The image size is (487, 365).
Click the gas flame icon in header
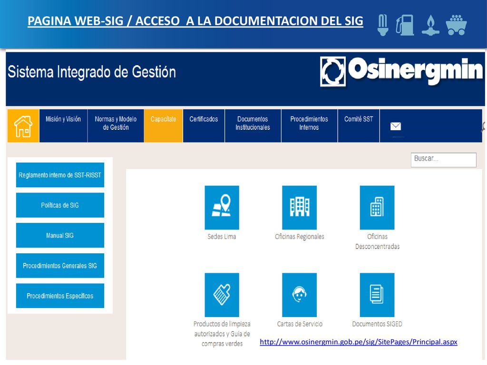click(430, 25)
